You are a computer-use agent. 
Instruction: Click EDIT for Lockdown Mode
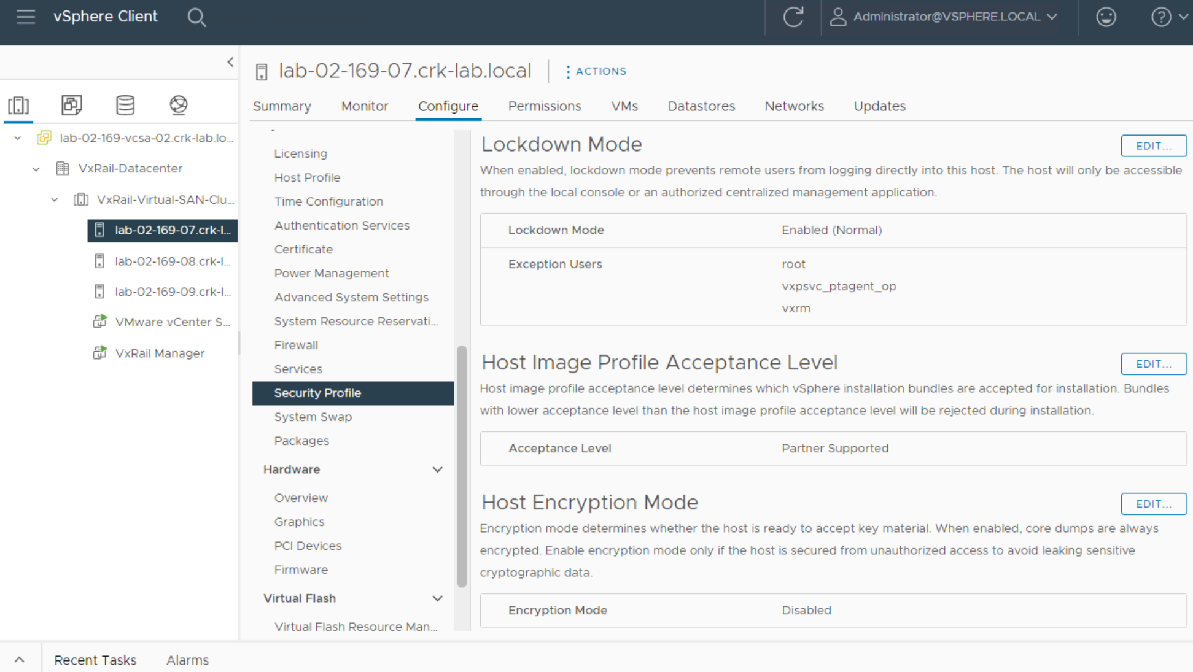(x=1153, y=145)
